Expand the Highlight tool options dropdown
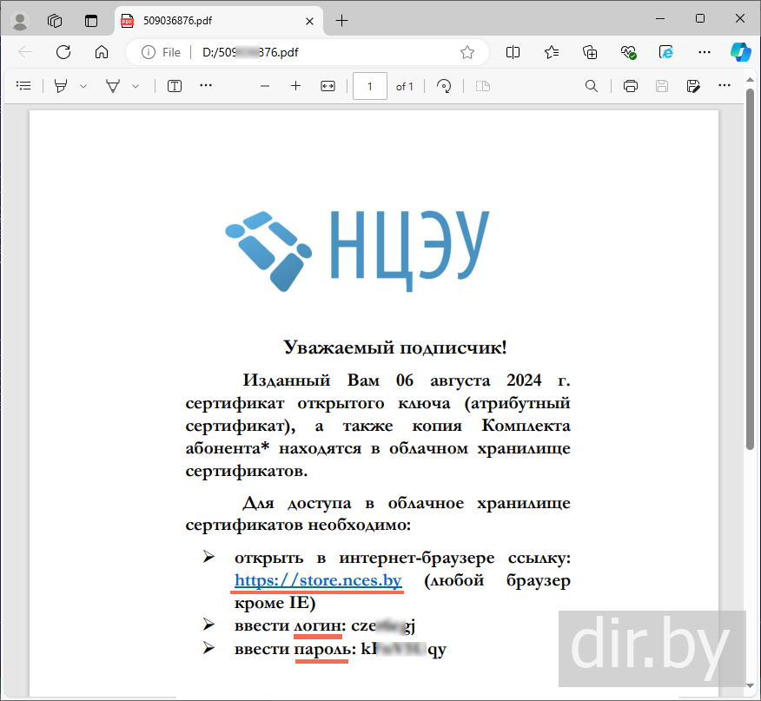This screenshot has width=761, height=701. [x=83, y=86]
